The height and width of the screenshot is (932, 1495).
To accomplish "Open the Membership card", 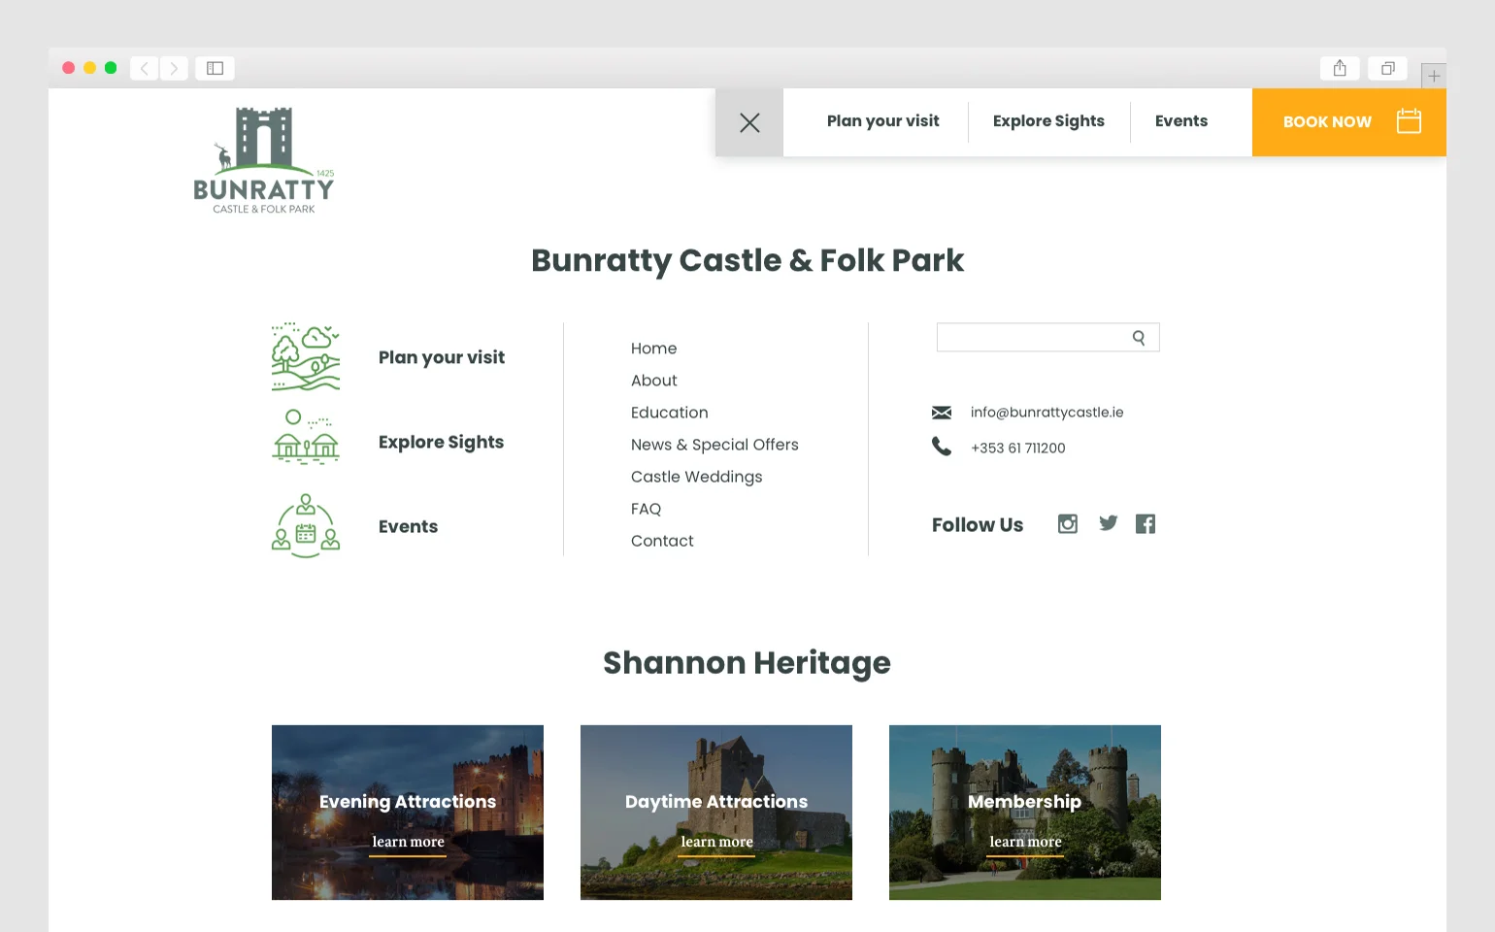I will click(x=1025, y=813).
